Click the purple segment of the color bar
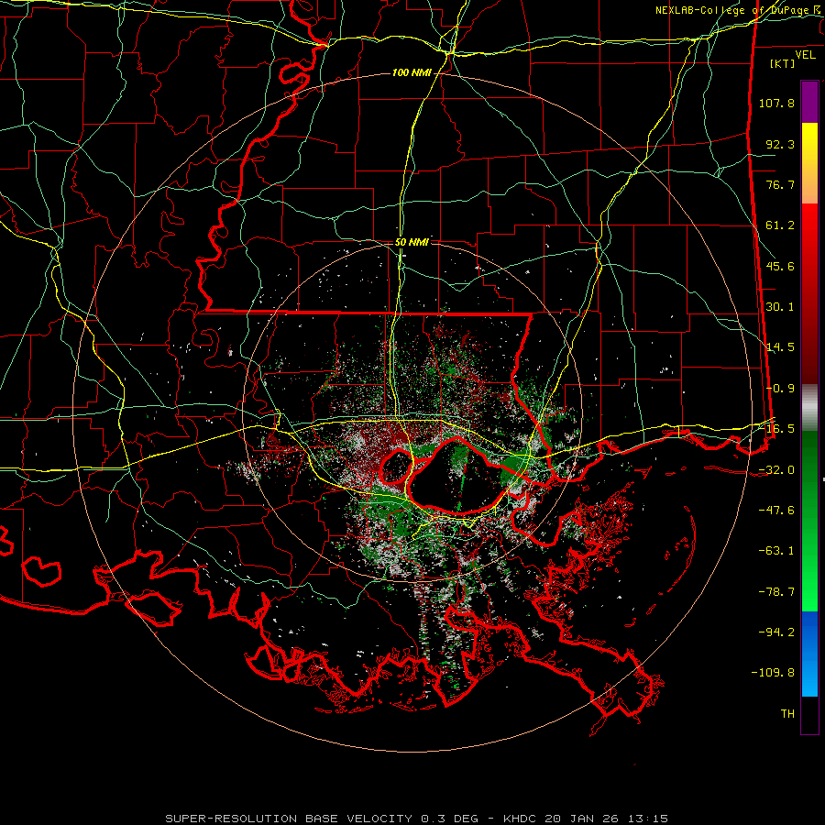This screenshot has height=825, width=825. (809, 102)
